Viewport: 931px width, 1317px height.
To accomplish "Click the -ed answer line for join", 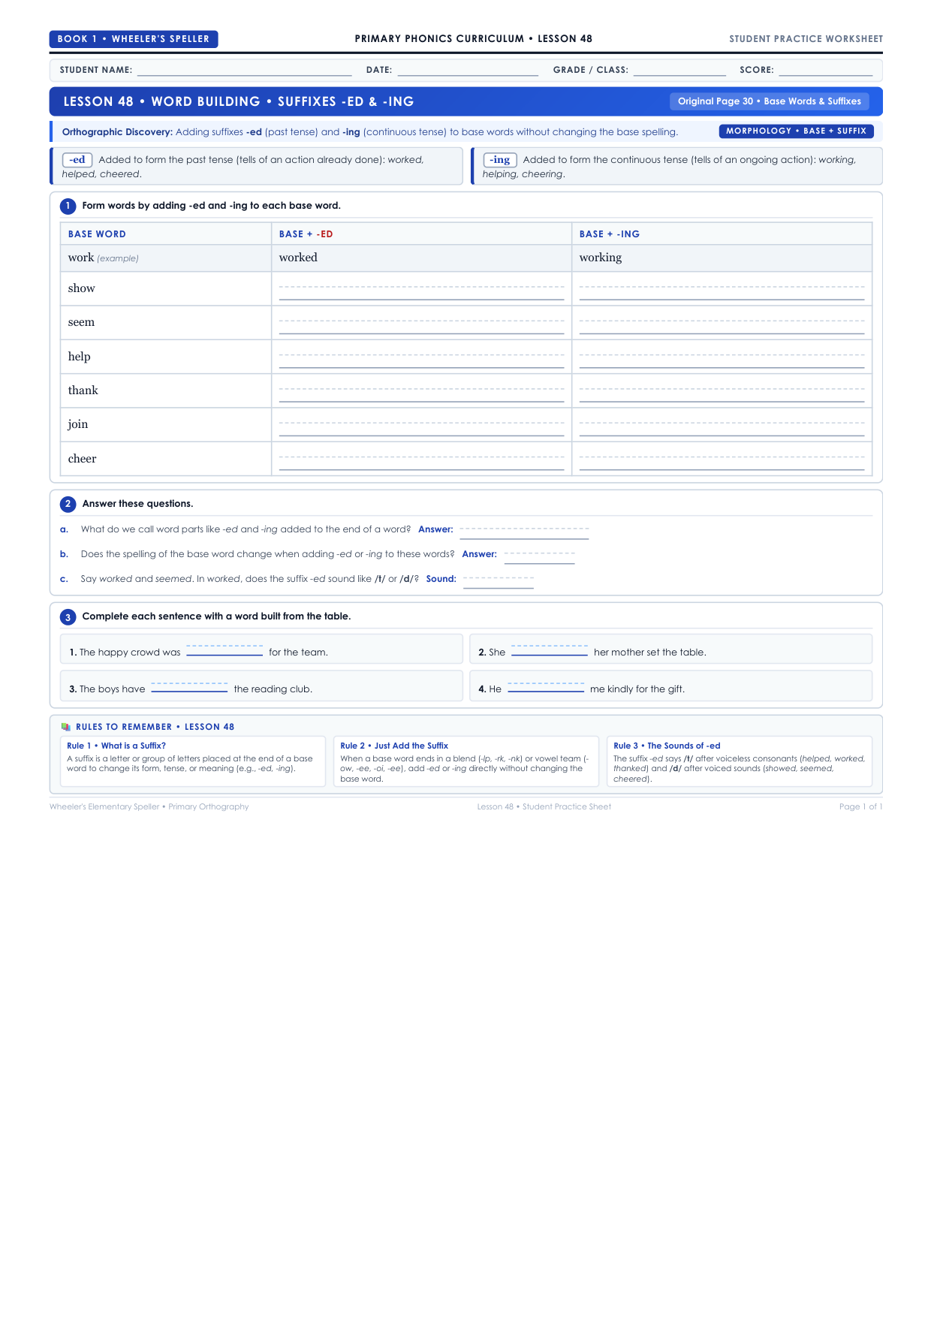I will (x=421, y=429).
